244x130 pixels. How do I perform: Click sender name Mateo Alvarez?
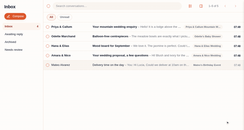[x=60, y=65]
